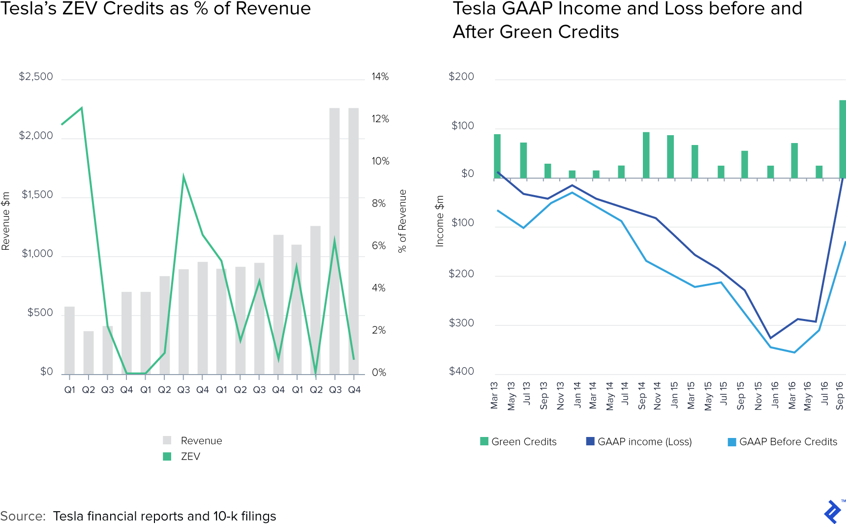Viewport: 846px width, 524px height.
Task: Select the "Revenue" legend label
Action: (x=202, y=440)
